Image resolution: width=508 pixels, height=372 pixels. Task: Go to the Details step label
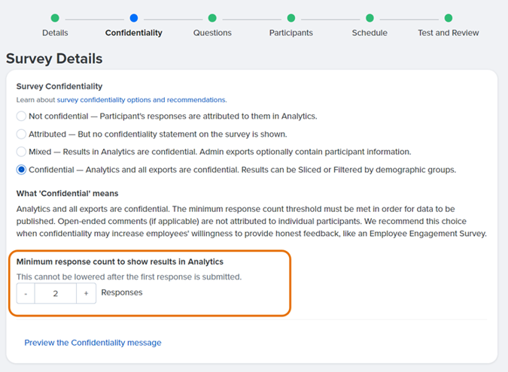tap(55, 32)
